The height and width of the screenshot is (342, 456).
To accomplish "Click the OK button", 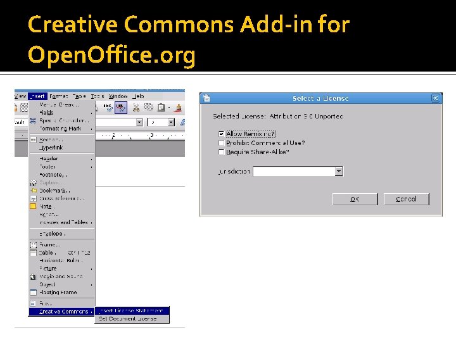I will coord(355,199).
